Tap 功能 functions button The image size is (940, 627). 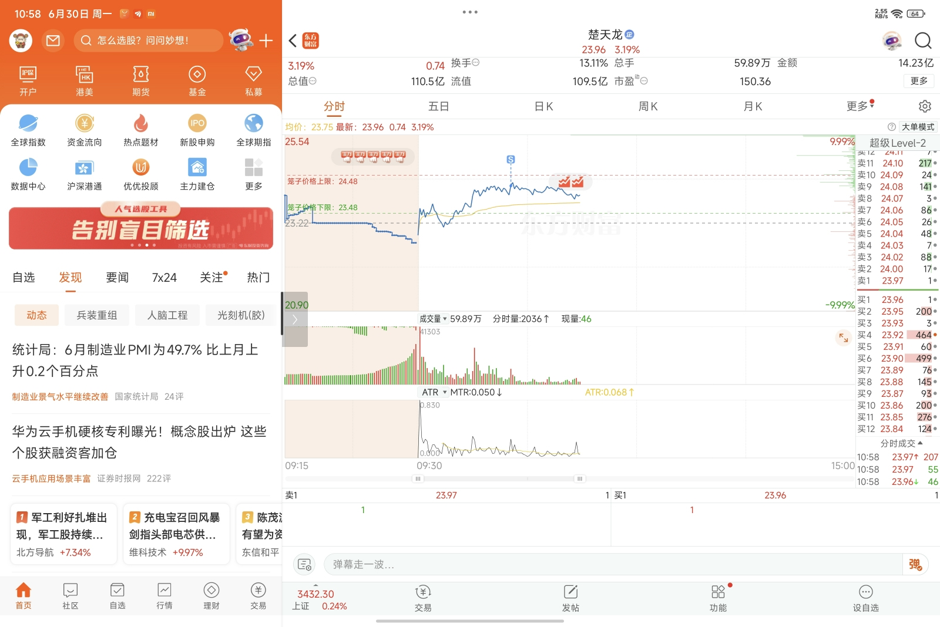click(718, 599)
